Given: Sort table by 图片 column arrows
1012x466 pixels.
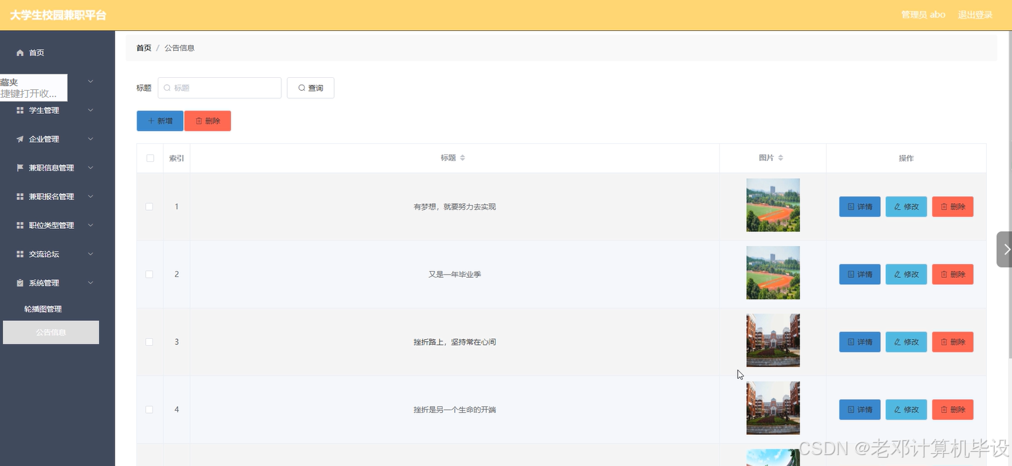Looking at the screenshot, I should click(780, 158).
